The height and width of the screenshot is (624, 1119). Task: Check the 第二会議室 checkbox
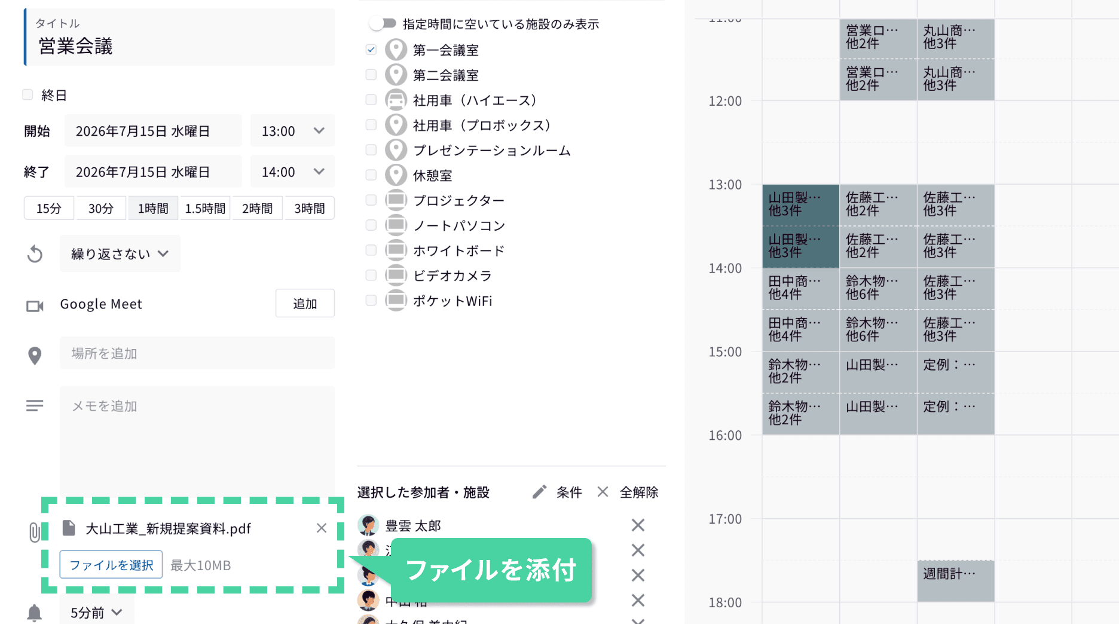pyautogui.click(x=371, y=75)
